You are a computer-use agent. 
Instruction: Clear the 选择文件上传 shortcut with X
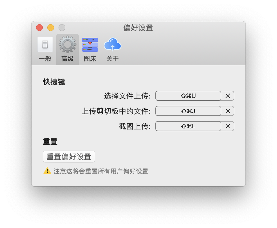pyautogui.click(x=228, y=96)
